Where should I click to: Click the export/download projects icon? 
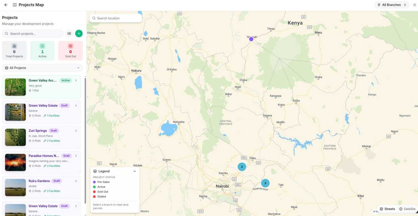click(69, 34)
